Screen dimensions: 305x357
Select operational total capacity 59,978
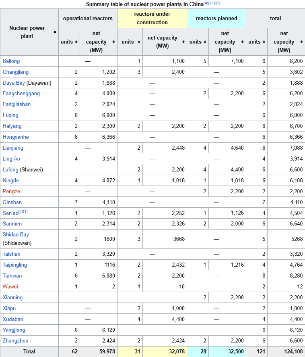click(x=107, y=351)
